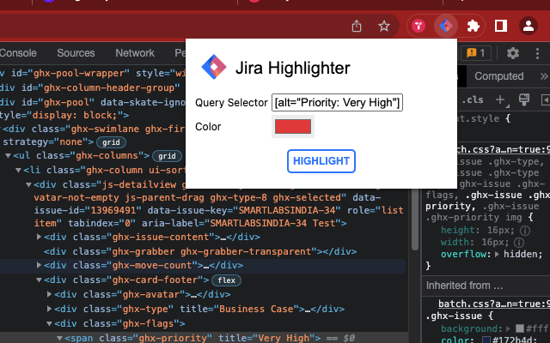550x343 pixels.
Task: Open the pink T extension icon
Action: click(419, 26)
